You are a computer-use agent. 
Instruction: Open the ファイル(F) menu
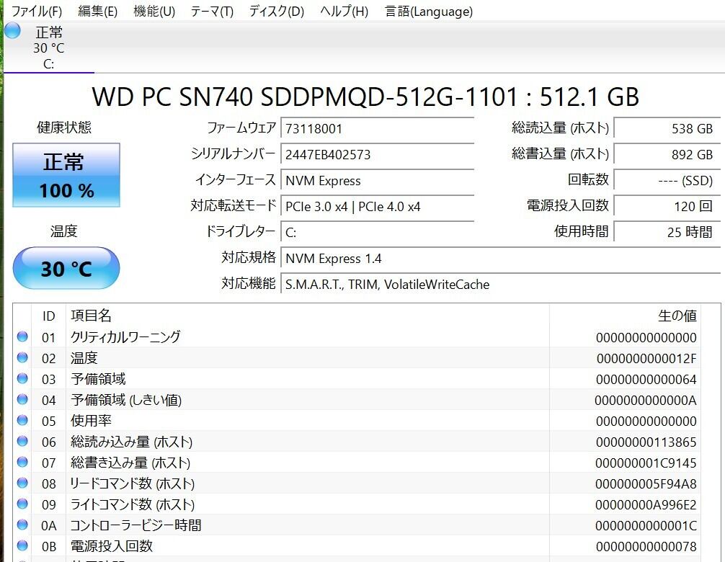click(37, 12)
